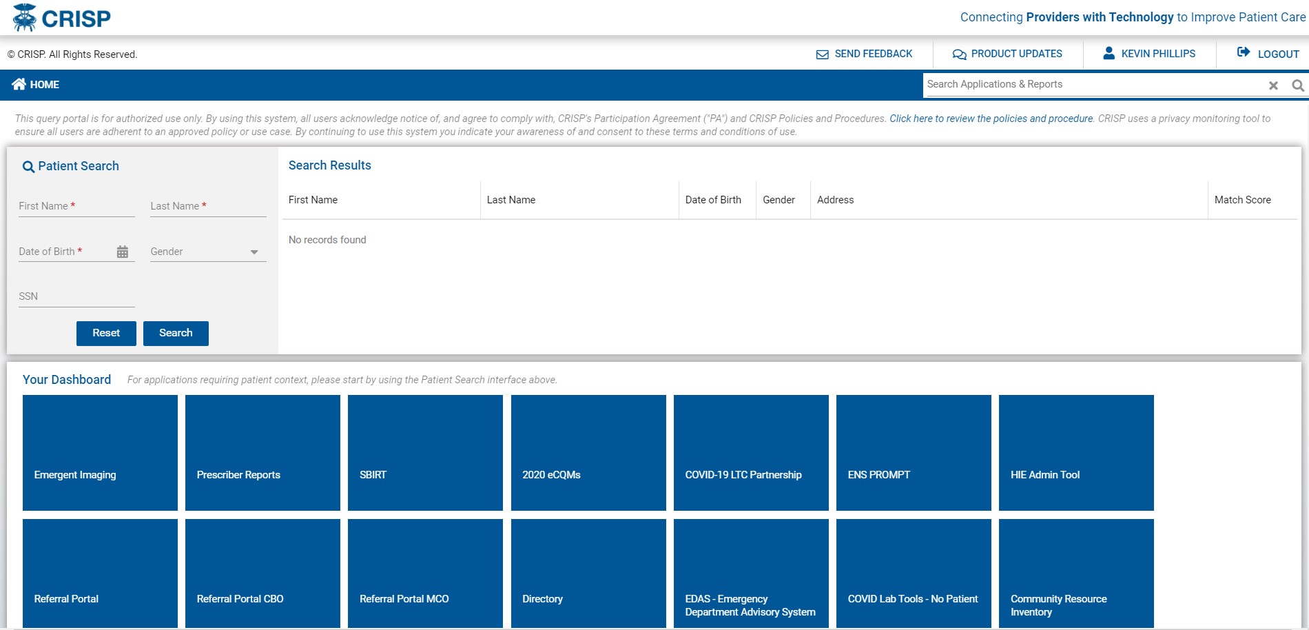Click the Send Feedback envelope icon
Screen dimensions: 1309x630
tap(822, 54)
